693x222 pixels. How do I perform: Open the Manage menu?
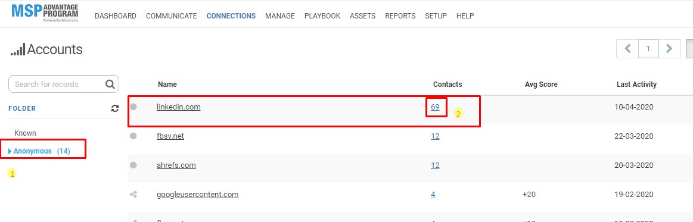click(280, 16)
